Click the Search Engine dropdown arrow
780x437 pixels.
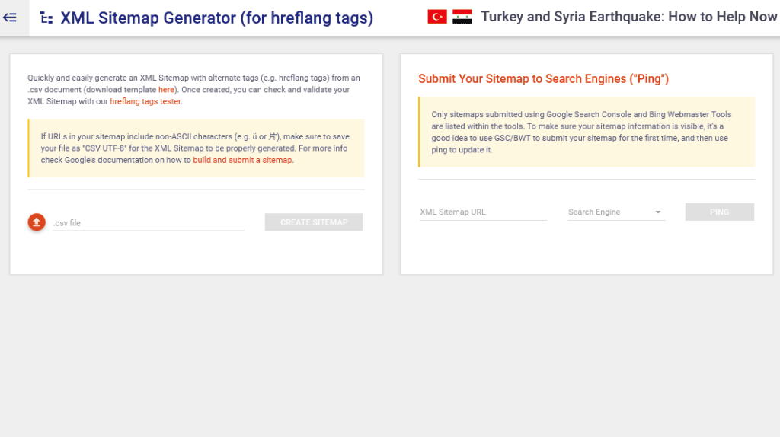click(x=658, y=212)
